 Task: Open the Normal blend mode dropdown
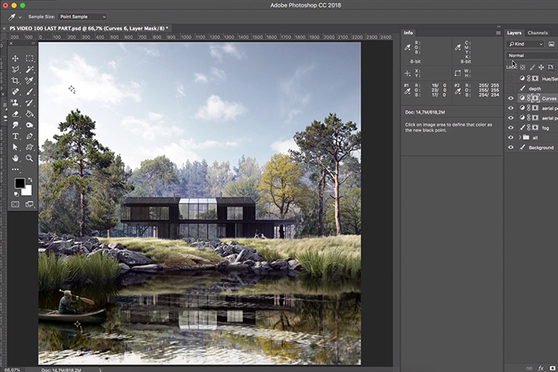pos(532,56)
